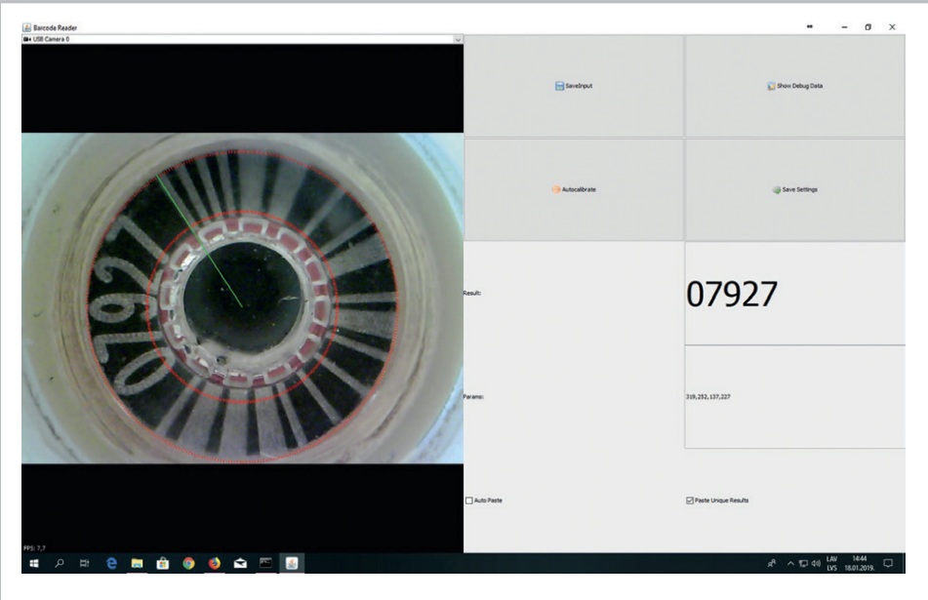This screenshot has height=600, width=928.
Task: Open network status tray icon
Action: pos(803,563)
